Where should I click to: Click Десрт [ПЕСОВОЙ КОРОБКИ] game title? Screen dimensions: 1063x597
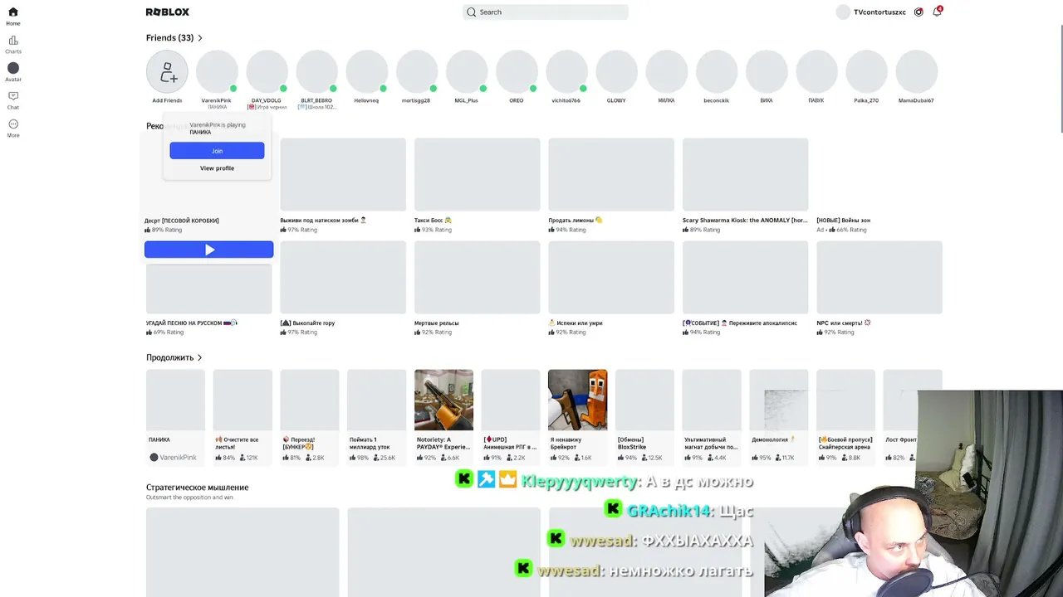coord(182,221)
